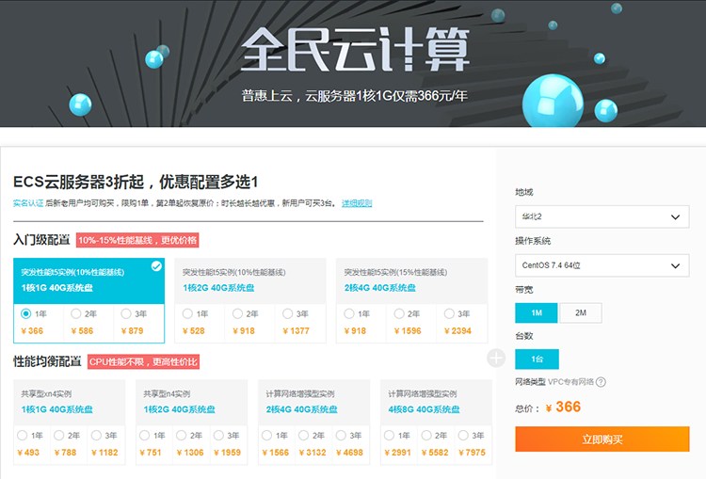Screen dimensions: 706x479
Task: Select 2年 ¥5582 radio option
Action: point(426,435)
